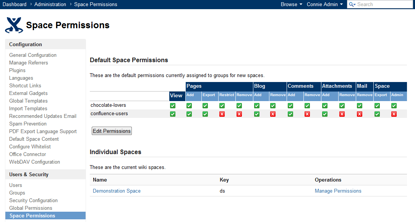The image size is (415, 222).
Task: Click chocolate-lovers Attachments Add check icon
Action: 325,106
